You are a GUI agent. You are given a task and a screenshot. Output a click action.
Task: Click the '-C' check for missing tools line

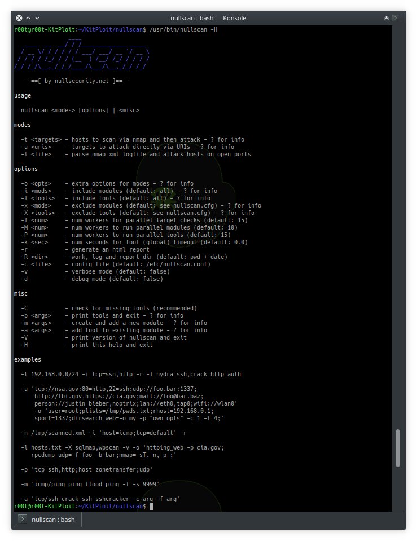(x=109, y=309)
